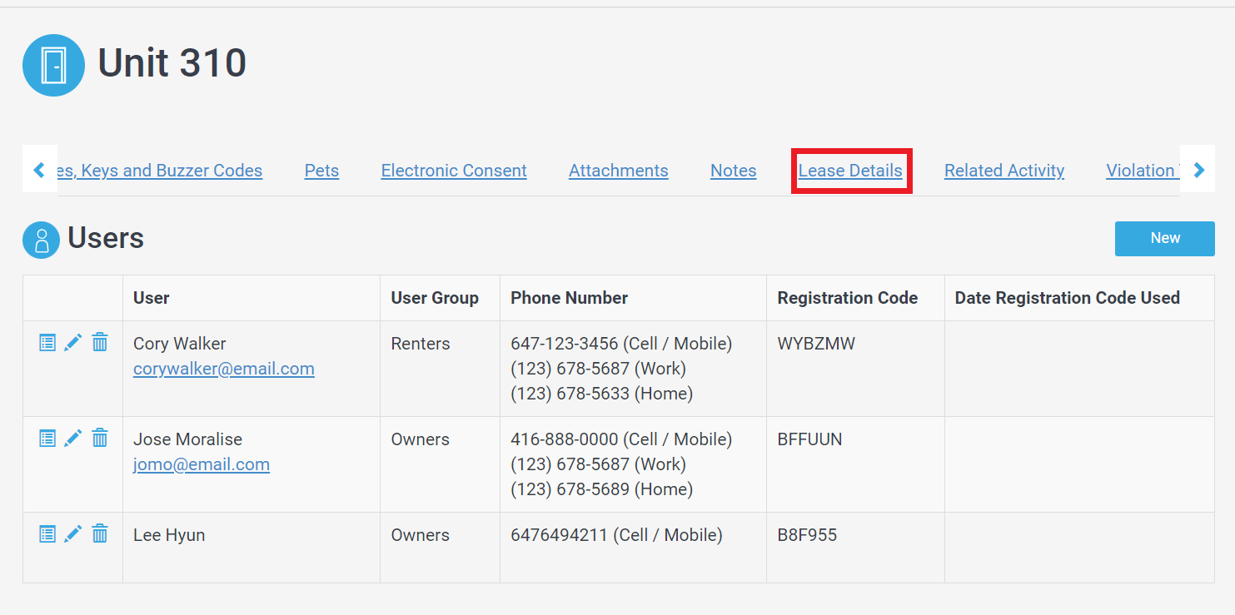Select the Notes tab
The image size is (1235, 615).
pyautogui.click(x=733, y=171)
